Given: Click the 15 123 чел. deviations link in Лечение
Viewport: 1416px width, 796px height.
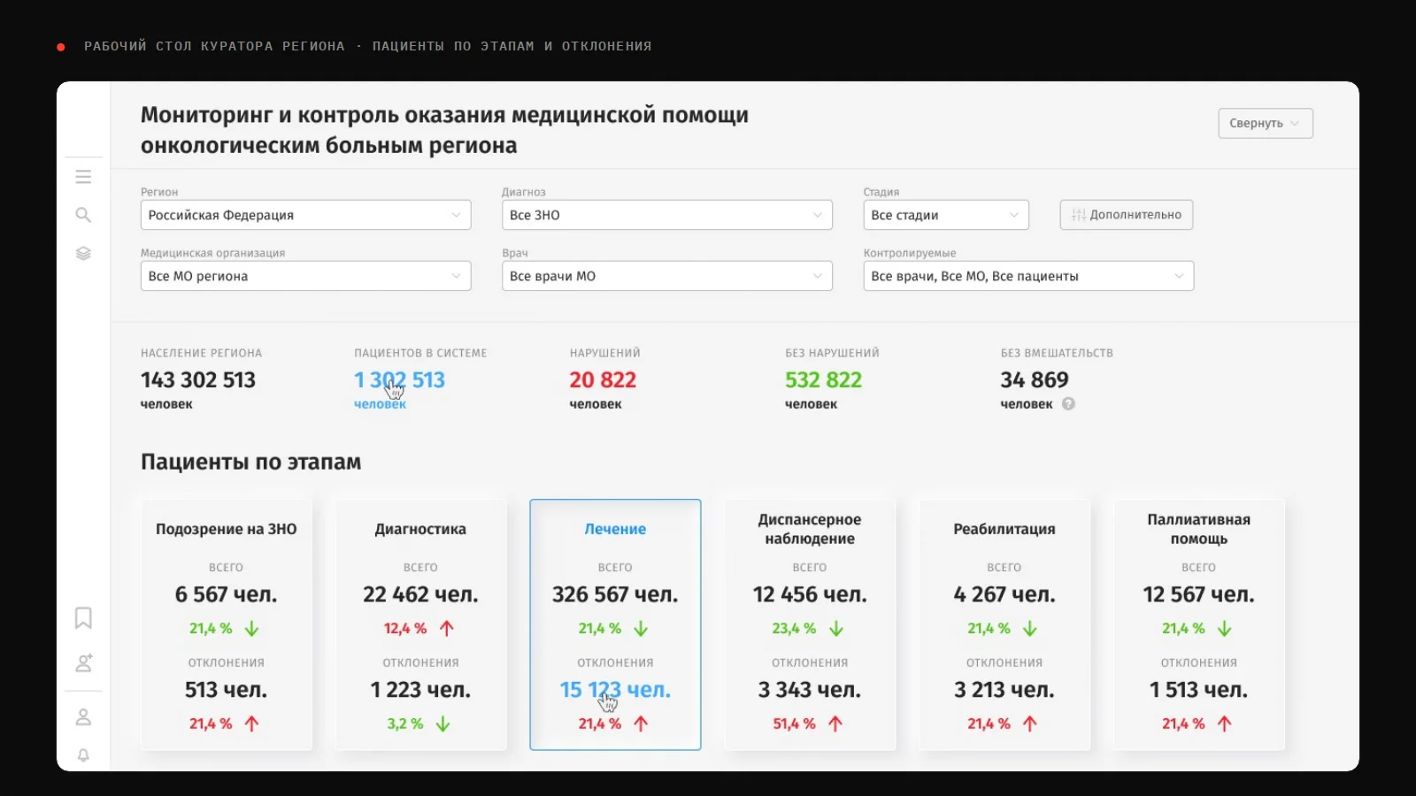Looking at the screenshot, I should (x=615, y=690).
